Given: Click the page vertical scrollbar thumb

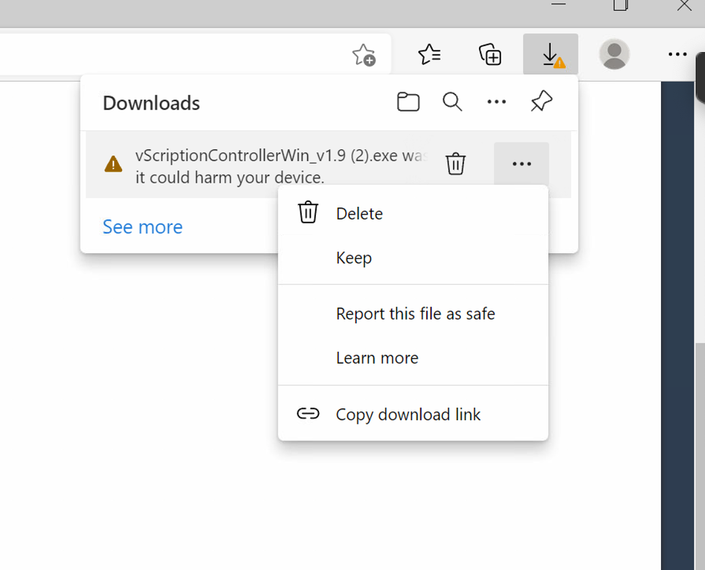Looking at the screenshot, I should (700, 456).
